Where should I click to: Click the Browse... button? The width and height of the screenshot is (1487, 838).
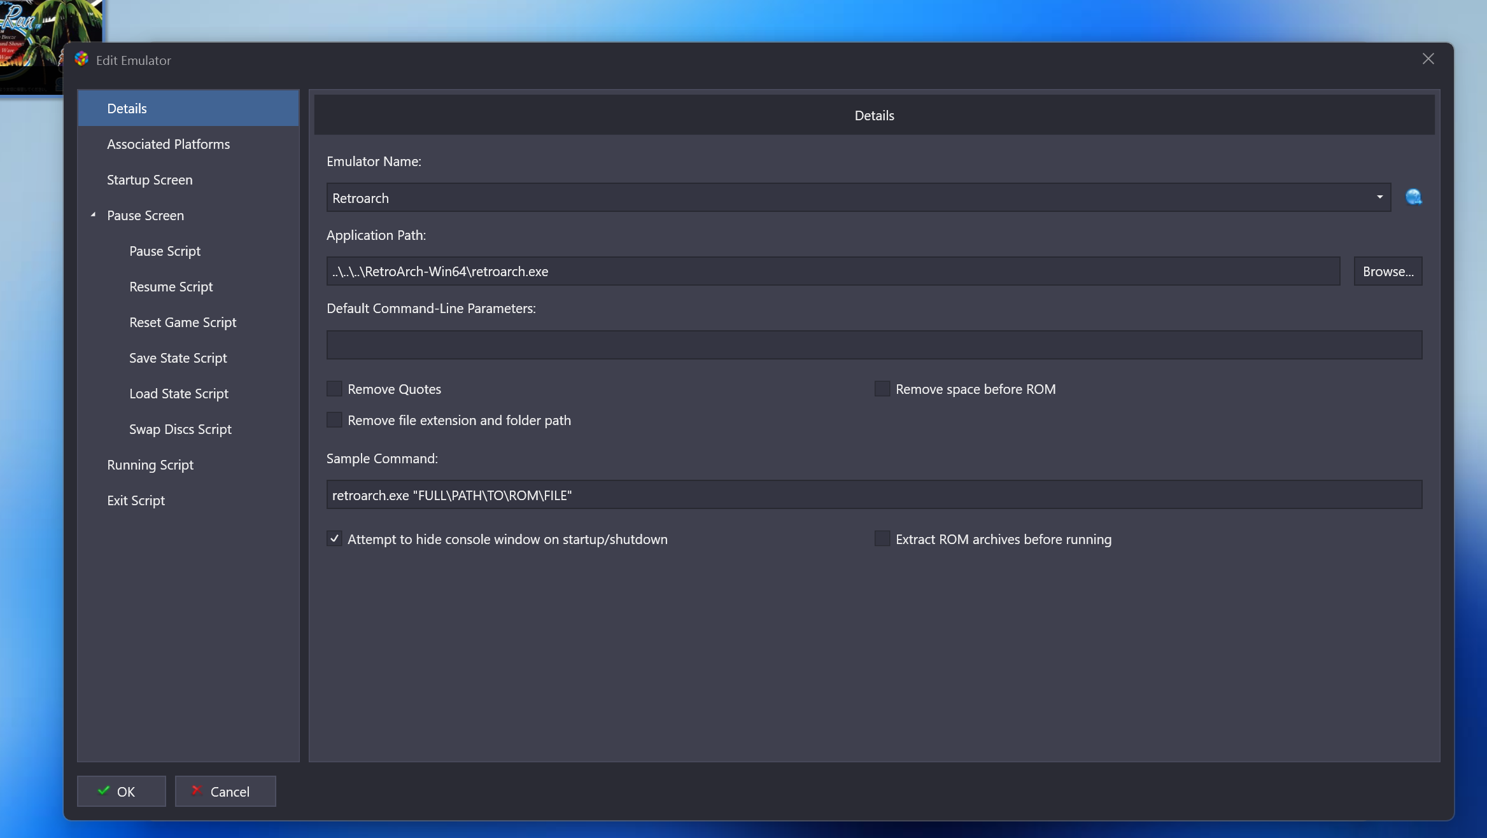coord(1388,271)
